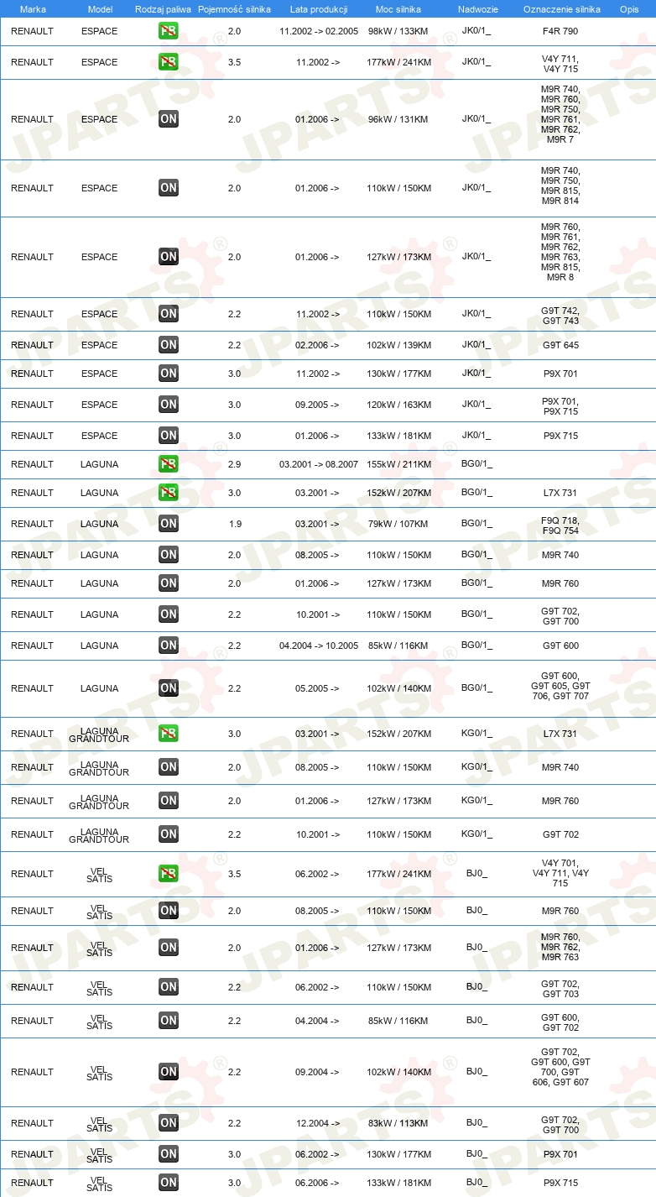Click the Lata produkcji column header
The width and height of the screenshot is (656, 1197).
pos(319,9)
